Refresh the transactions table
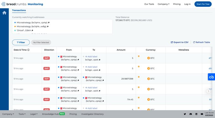215x118 pixels. point(202,42)
